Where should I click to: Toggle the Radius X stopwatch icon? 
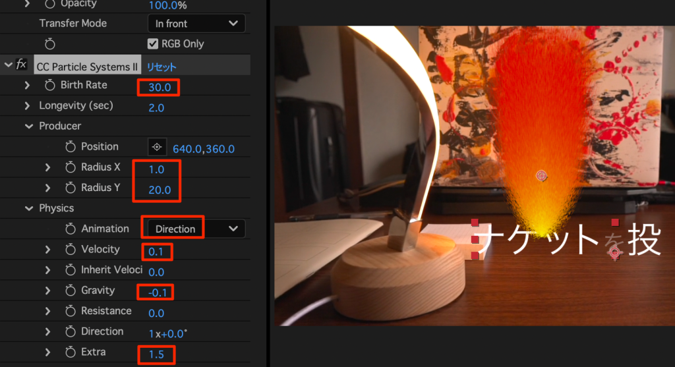click(x=71, y=167)
